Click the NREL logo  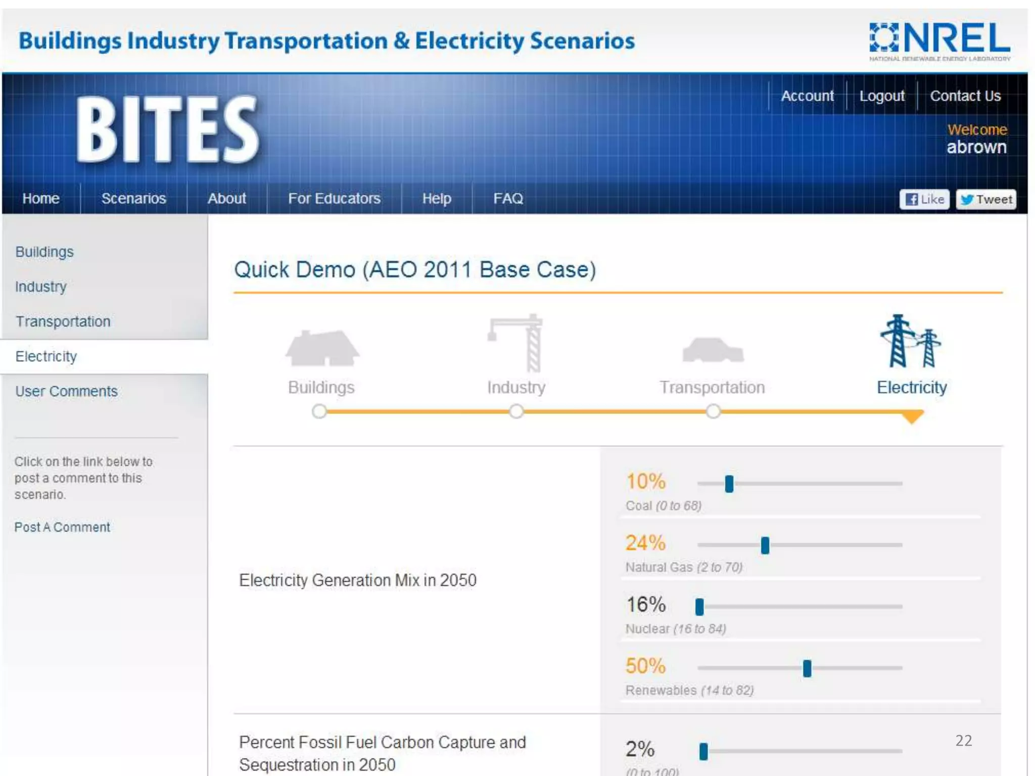(x=939, y=40)
